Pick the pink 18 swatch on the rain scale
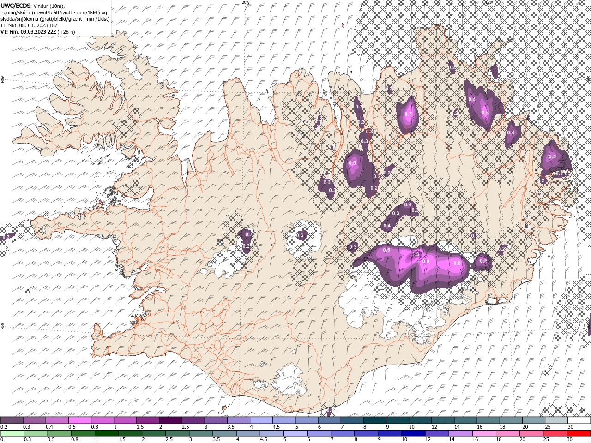Screen dimensions: 591x443 coord(507,433)
